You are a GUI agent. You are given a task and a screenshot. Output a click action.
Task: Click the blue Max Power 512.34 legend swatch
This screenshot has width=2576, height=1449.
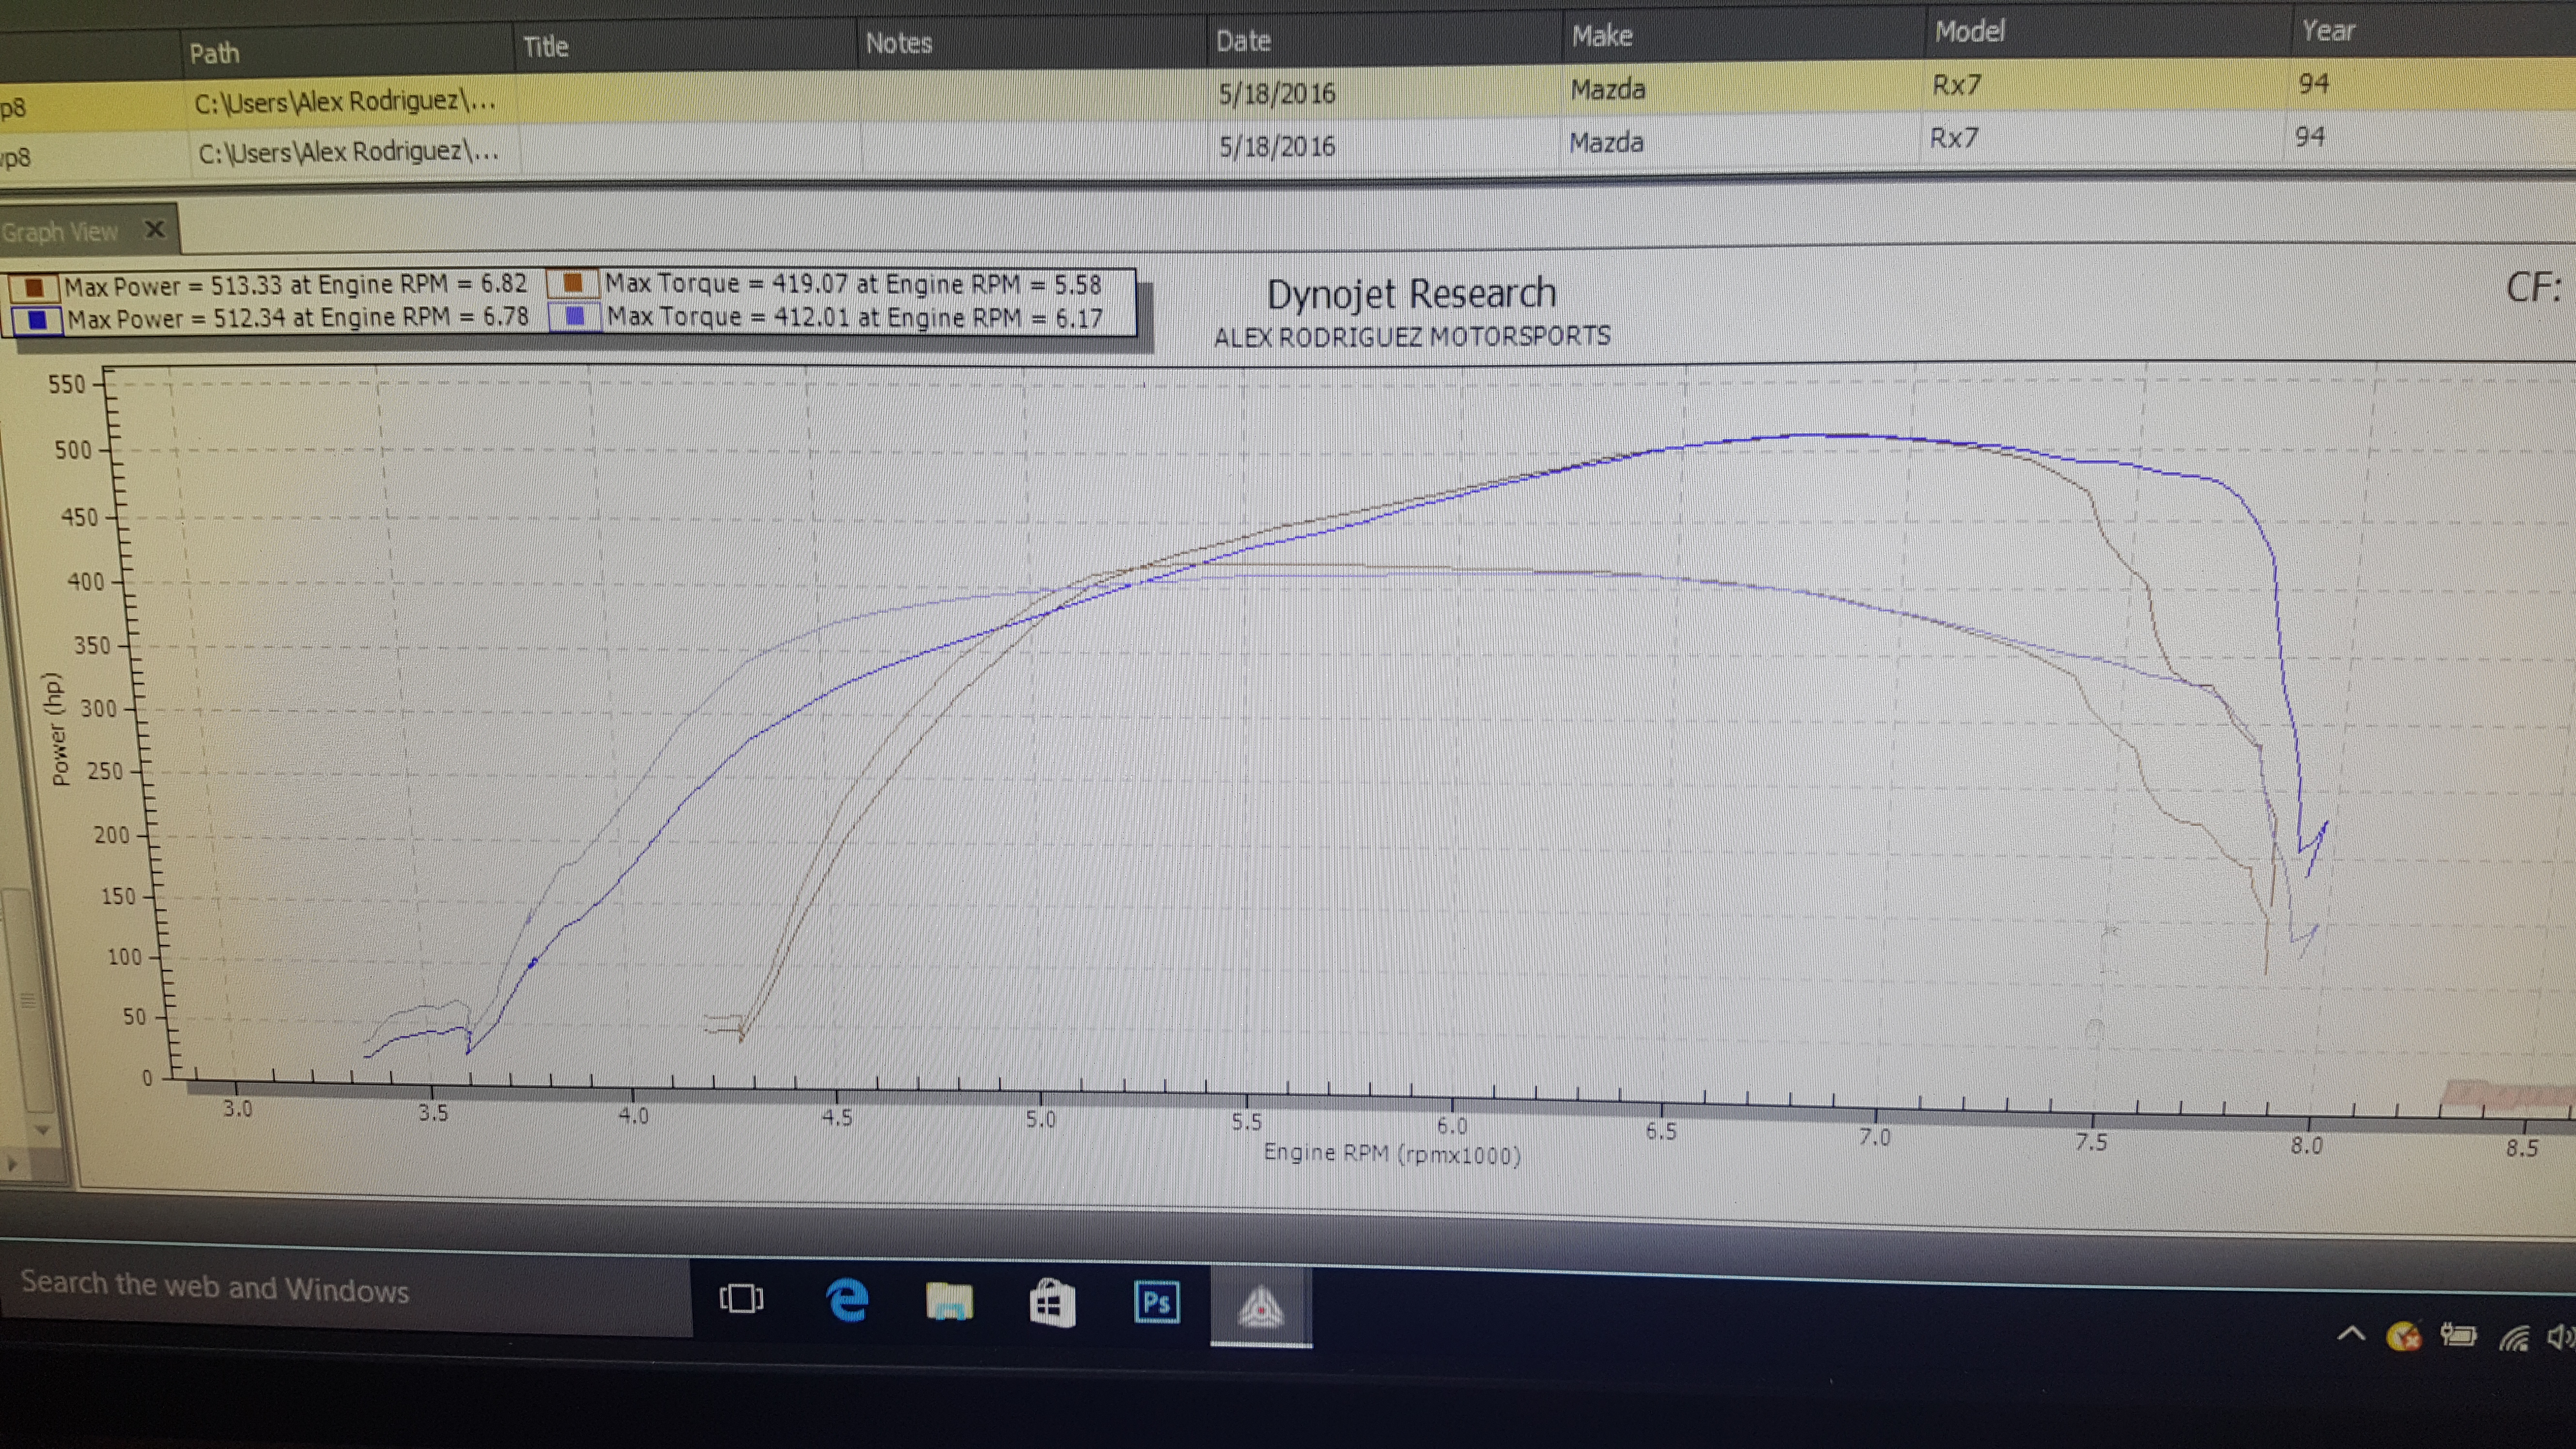pyautogui.click(x=37, y=321)
